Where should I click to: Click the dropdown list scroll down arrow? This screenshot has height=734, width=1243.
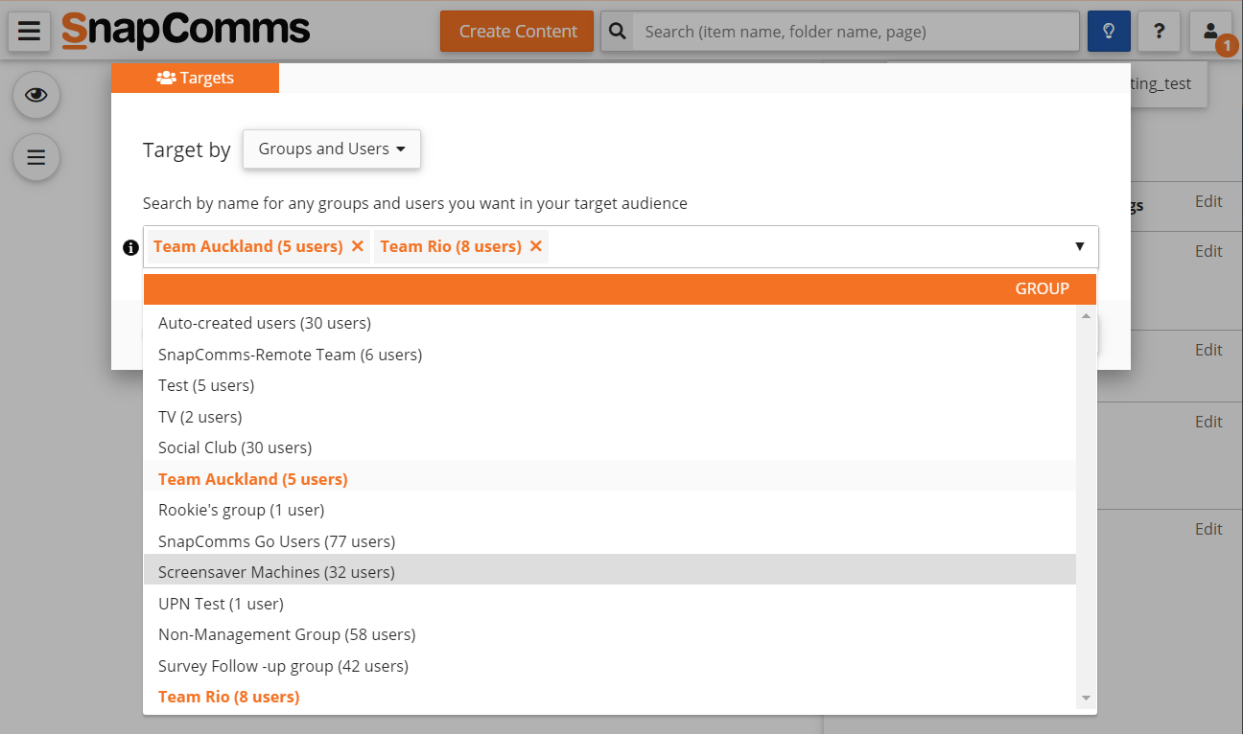[x=1086, y=699]
